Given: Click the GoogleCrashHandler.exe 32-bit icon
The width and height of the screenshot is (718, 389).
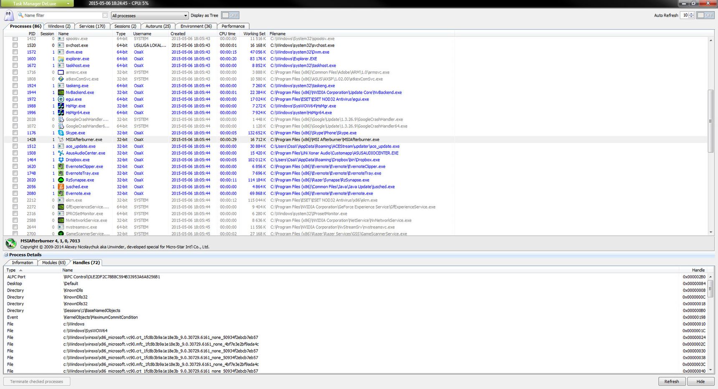Looking at the screenshot, I should tap(61, 119).
